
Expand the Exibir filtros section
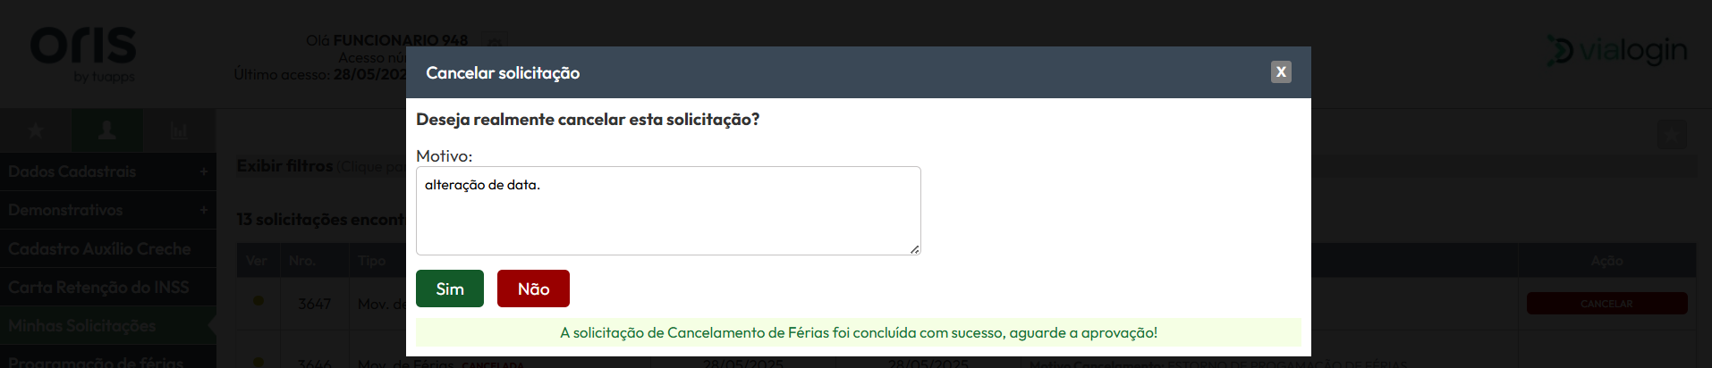pyautogui.click(x=284, y=166)
